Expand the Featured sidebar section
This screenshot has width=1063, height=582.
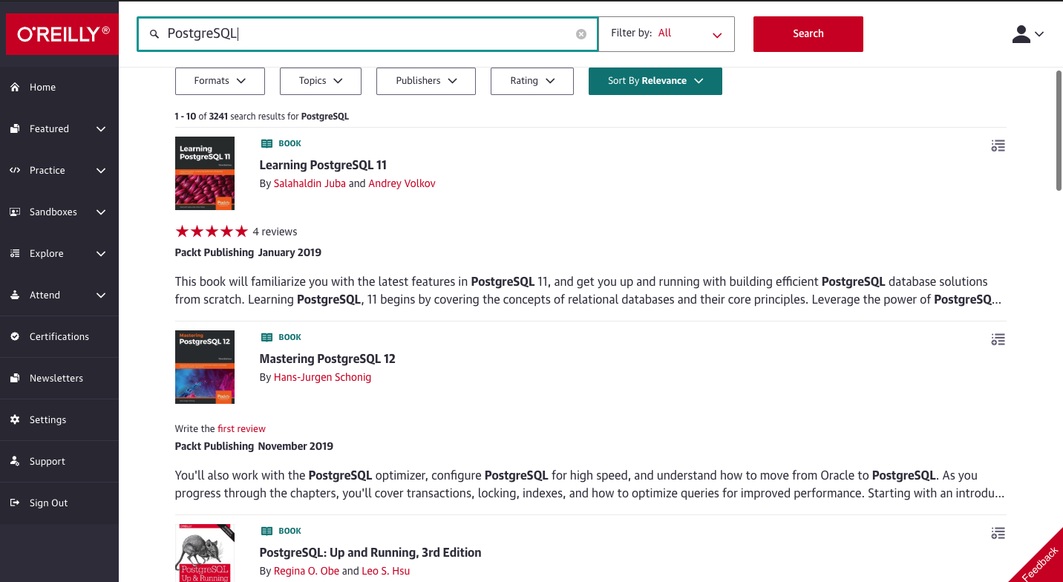[102, 129]
